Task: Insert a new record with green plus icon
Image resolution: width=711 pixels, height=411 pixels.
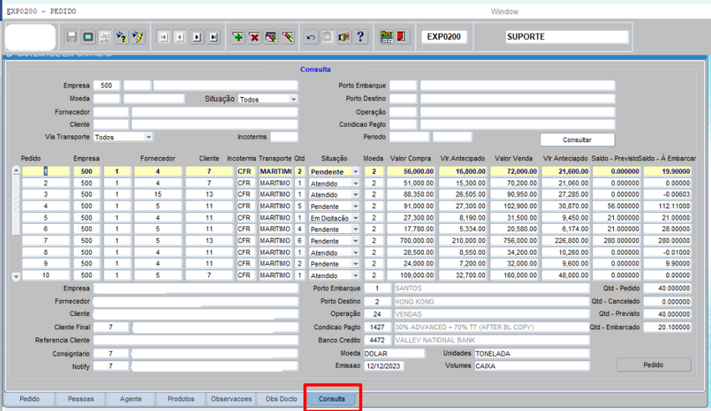Action: pyautogui.click(x=238, y=38)
